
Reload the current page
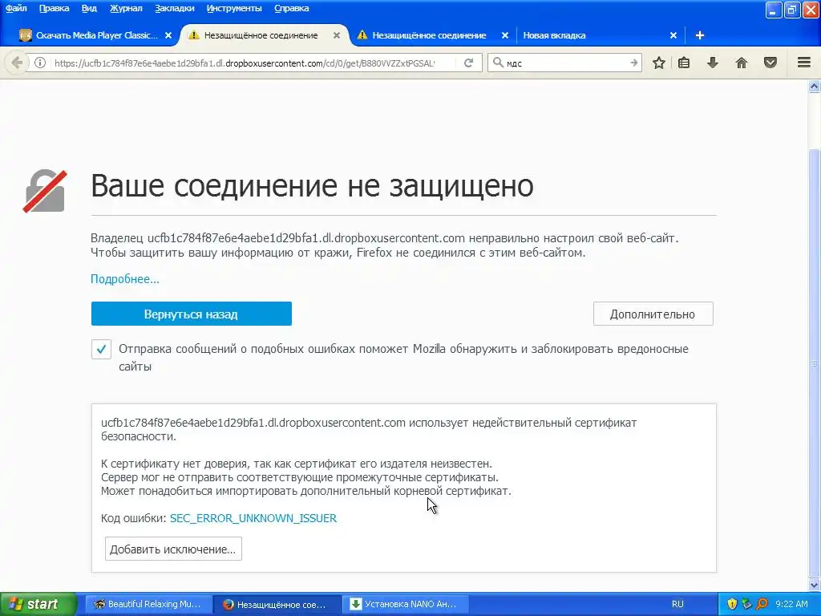coord(468,63)
